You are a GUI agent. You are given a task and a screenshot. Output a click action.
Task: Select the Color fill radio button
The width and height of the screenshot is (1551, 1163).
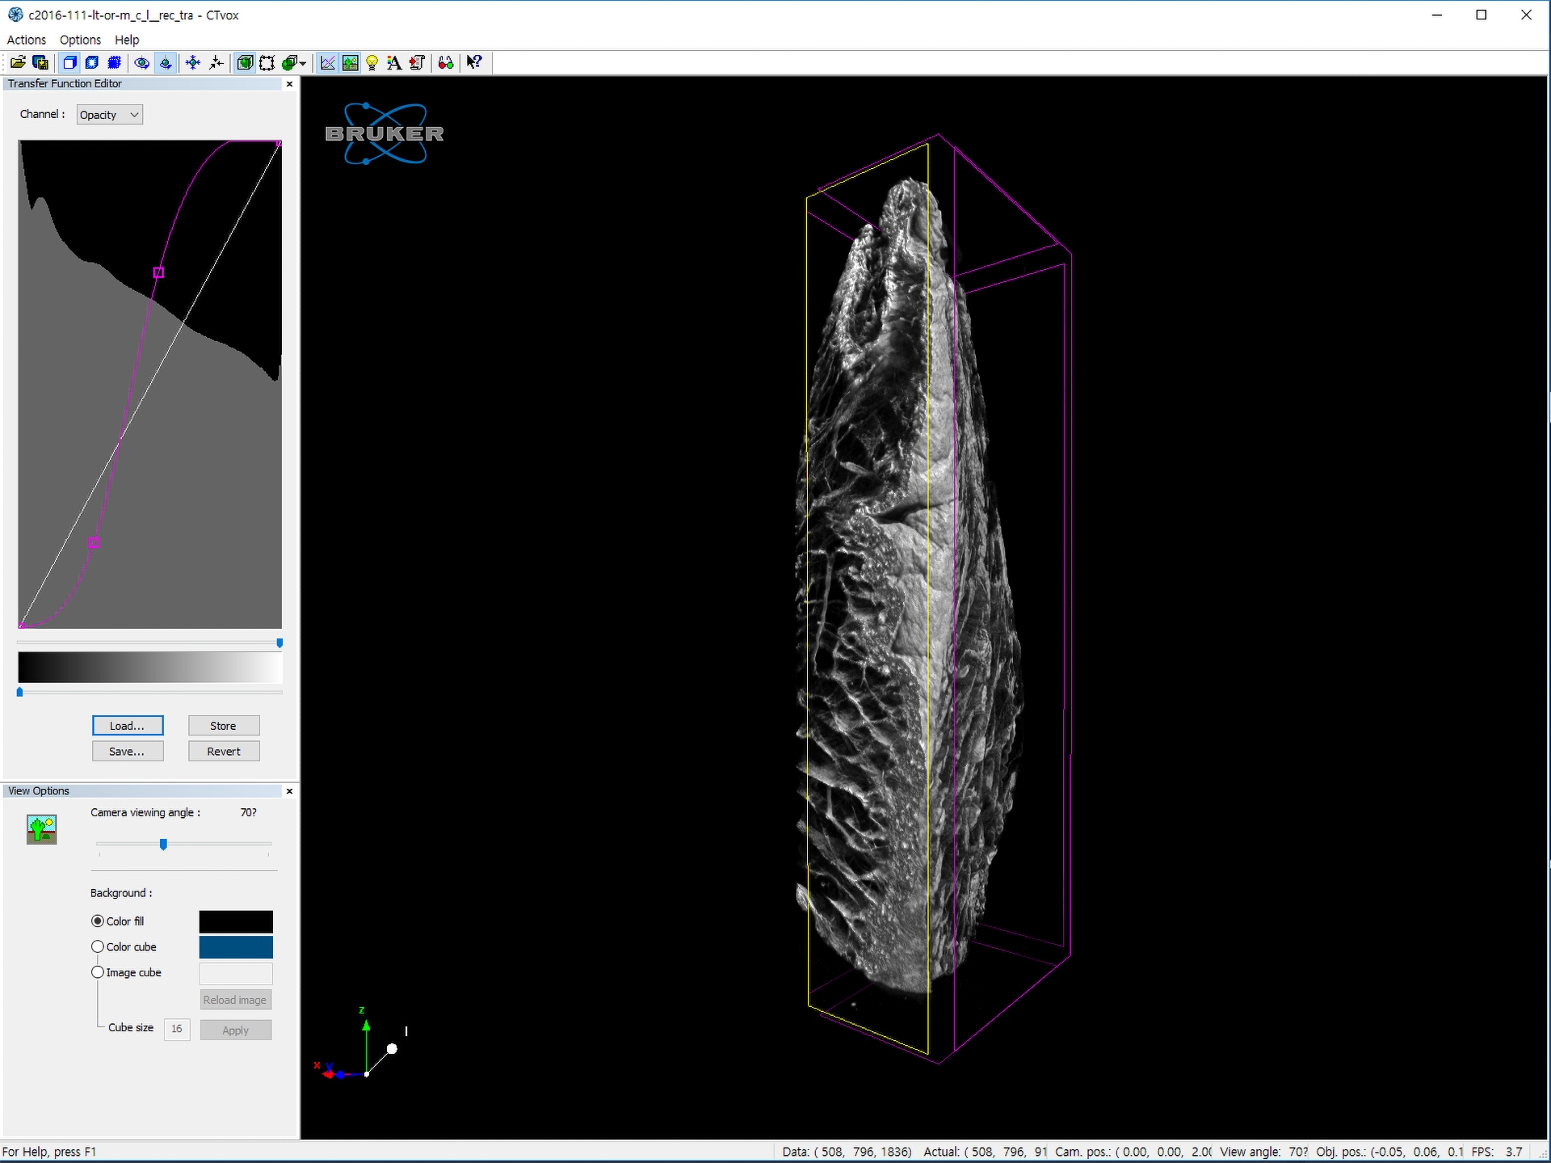(x=98, y=921)
